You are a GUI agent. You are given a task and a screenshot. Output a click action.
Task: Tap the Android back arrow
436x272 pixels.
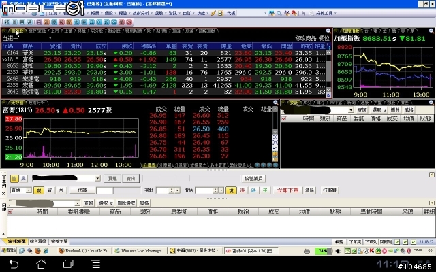14,264
